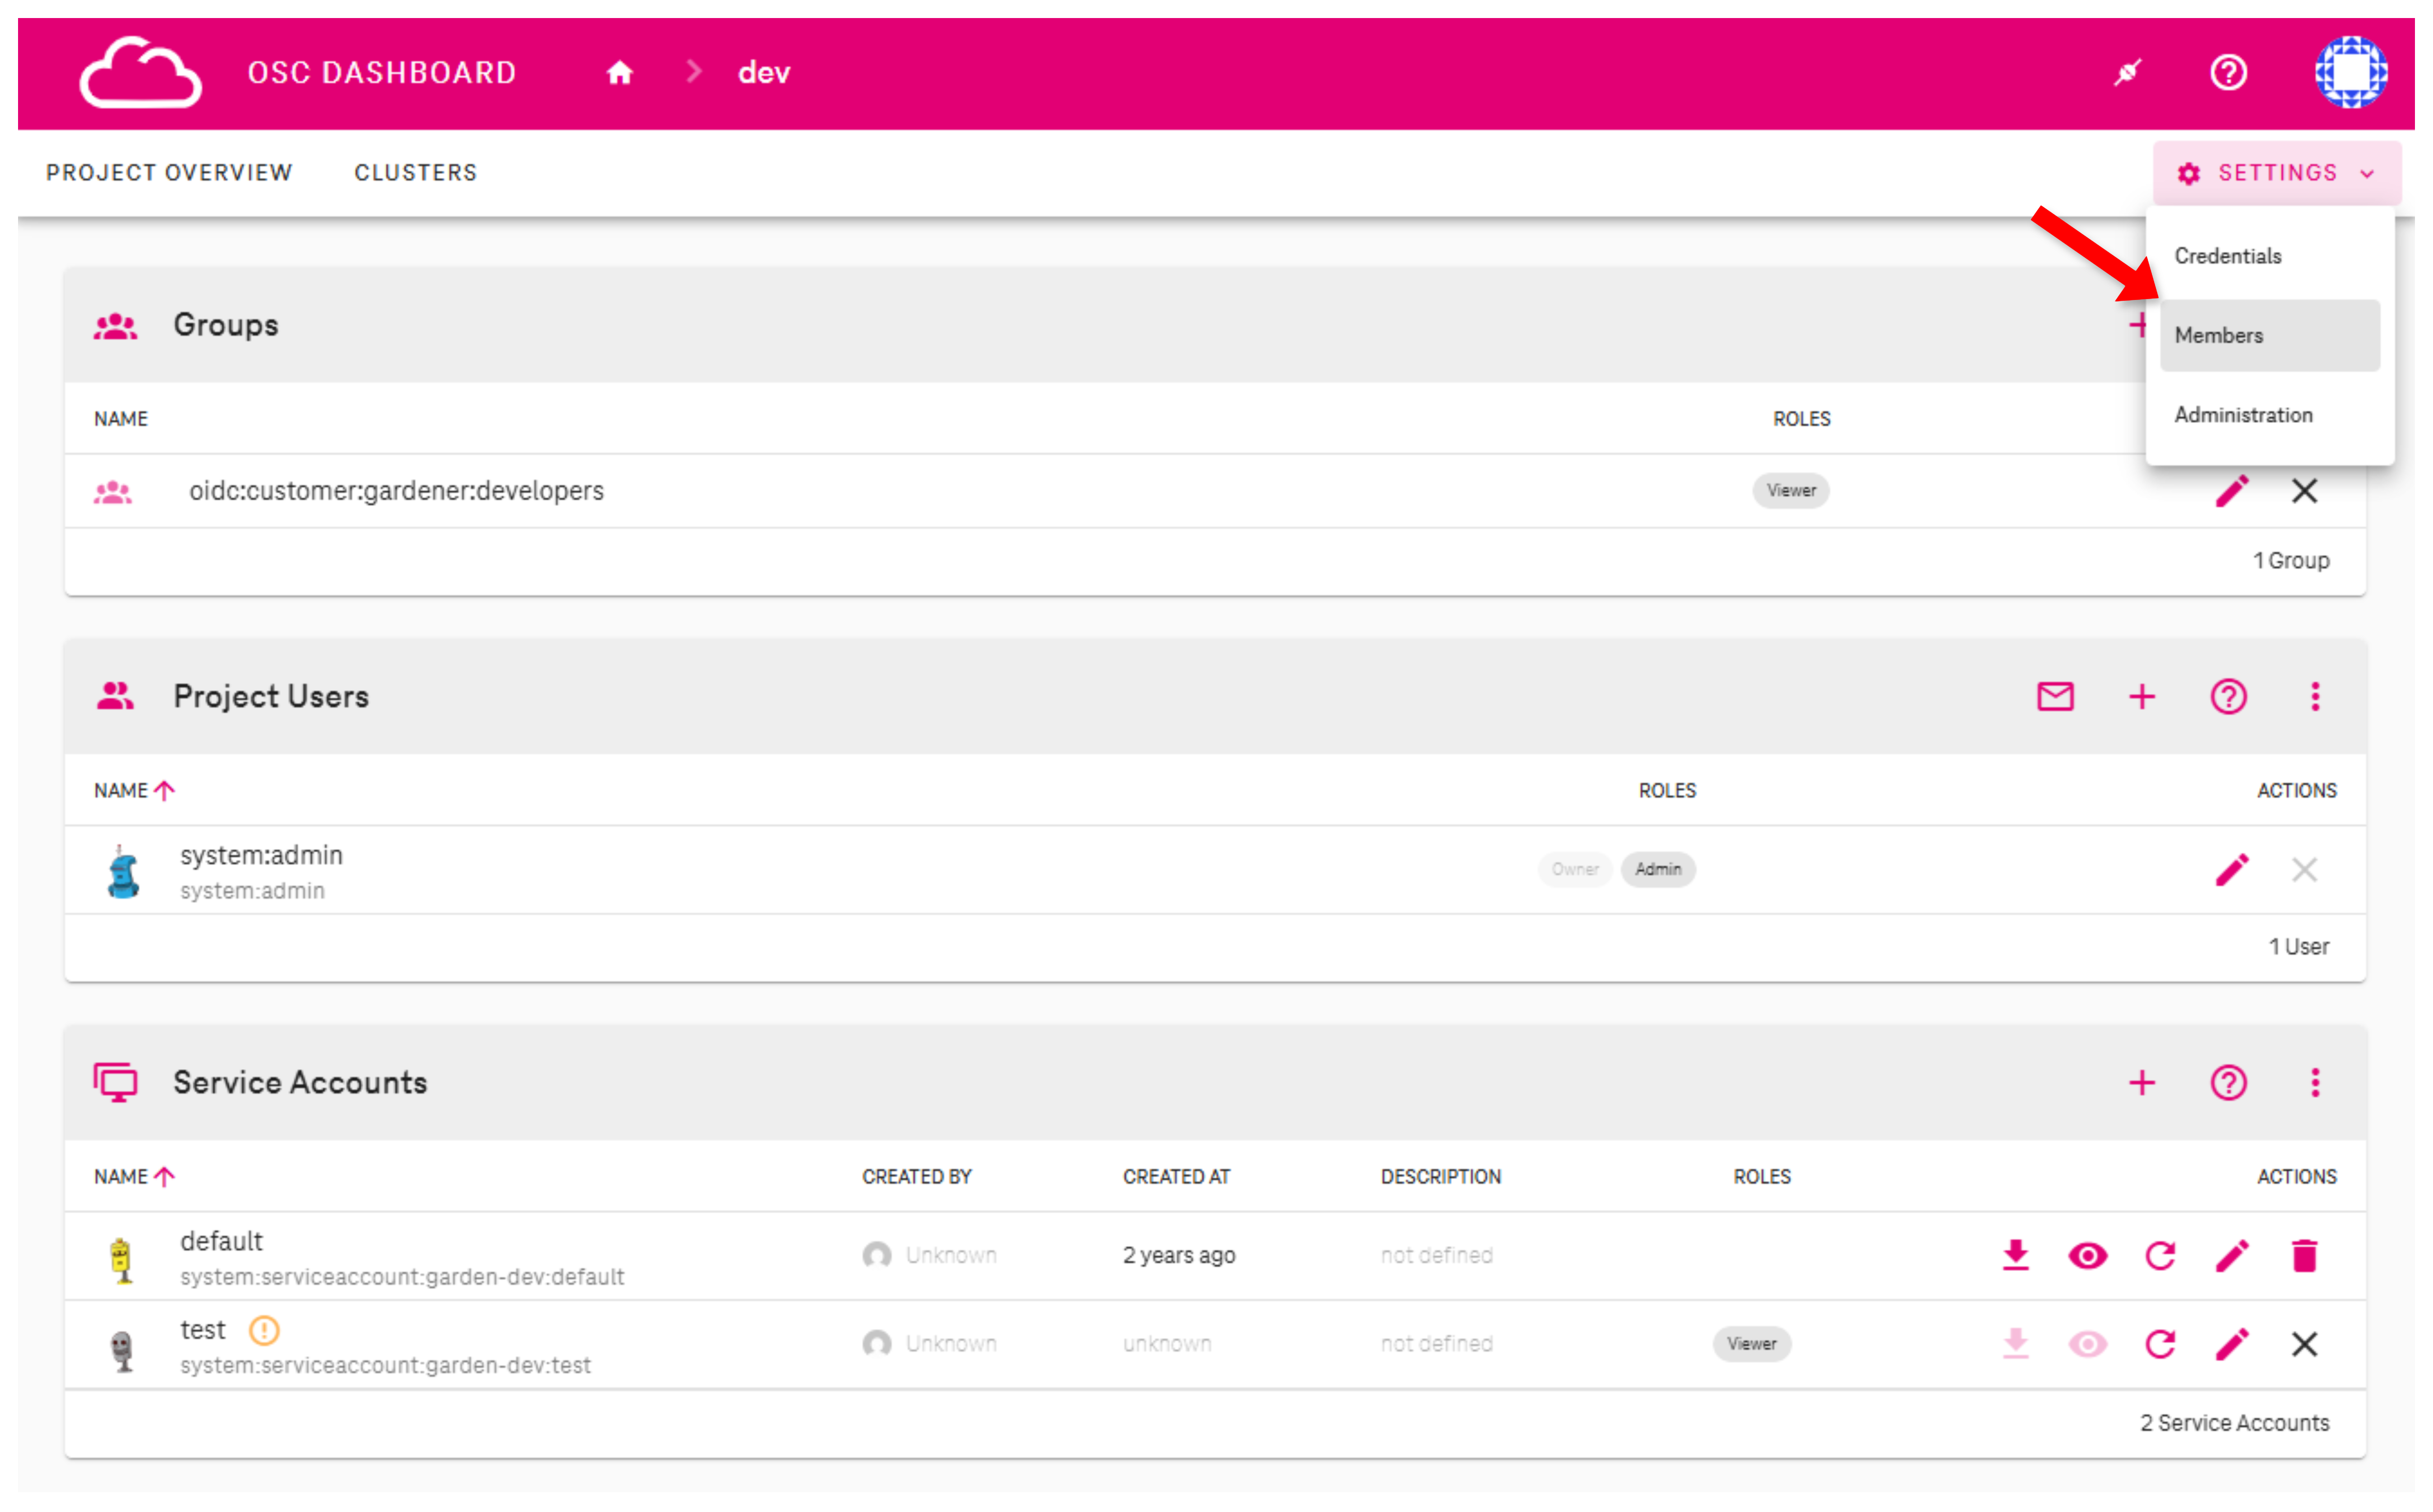Image resolution: width=2433 pixels, height=1512 pixels.
Task: Add a service account with plus icon
Action: click(2142, 1082)
